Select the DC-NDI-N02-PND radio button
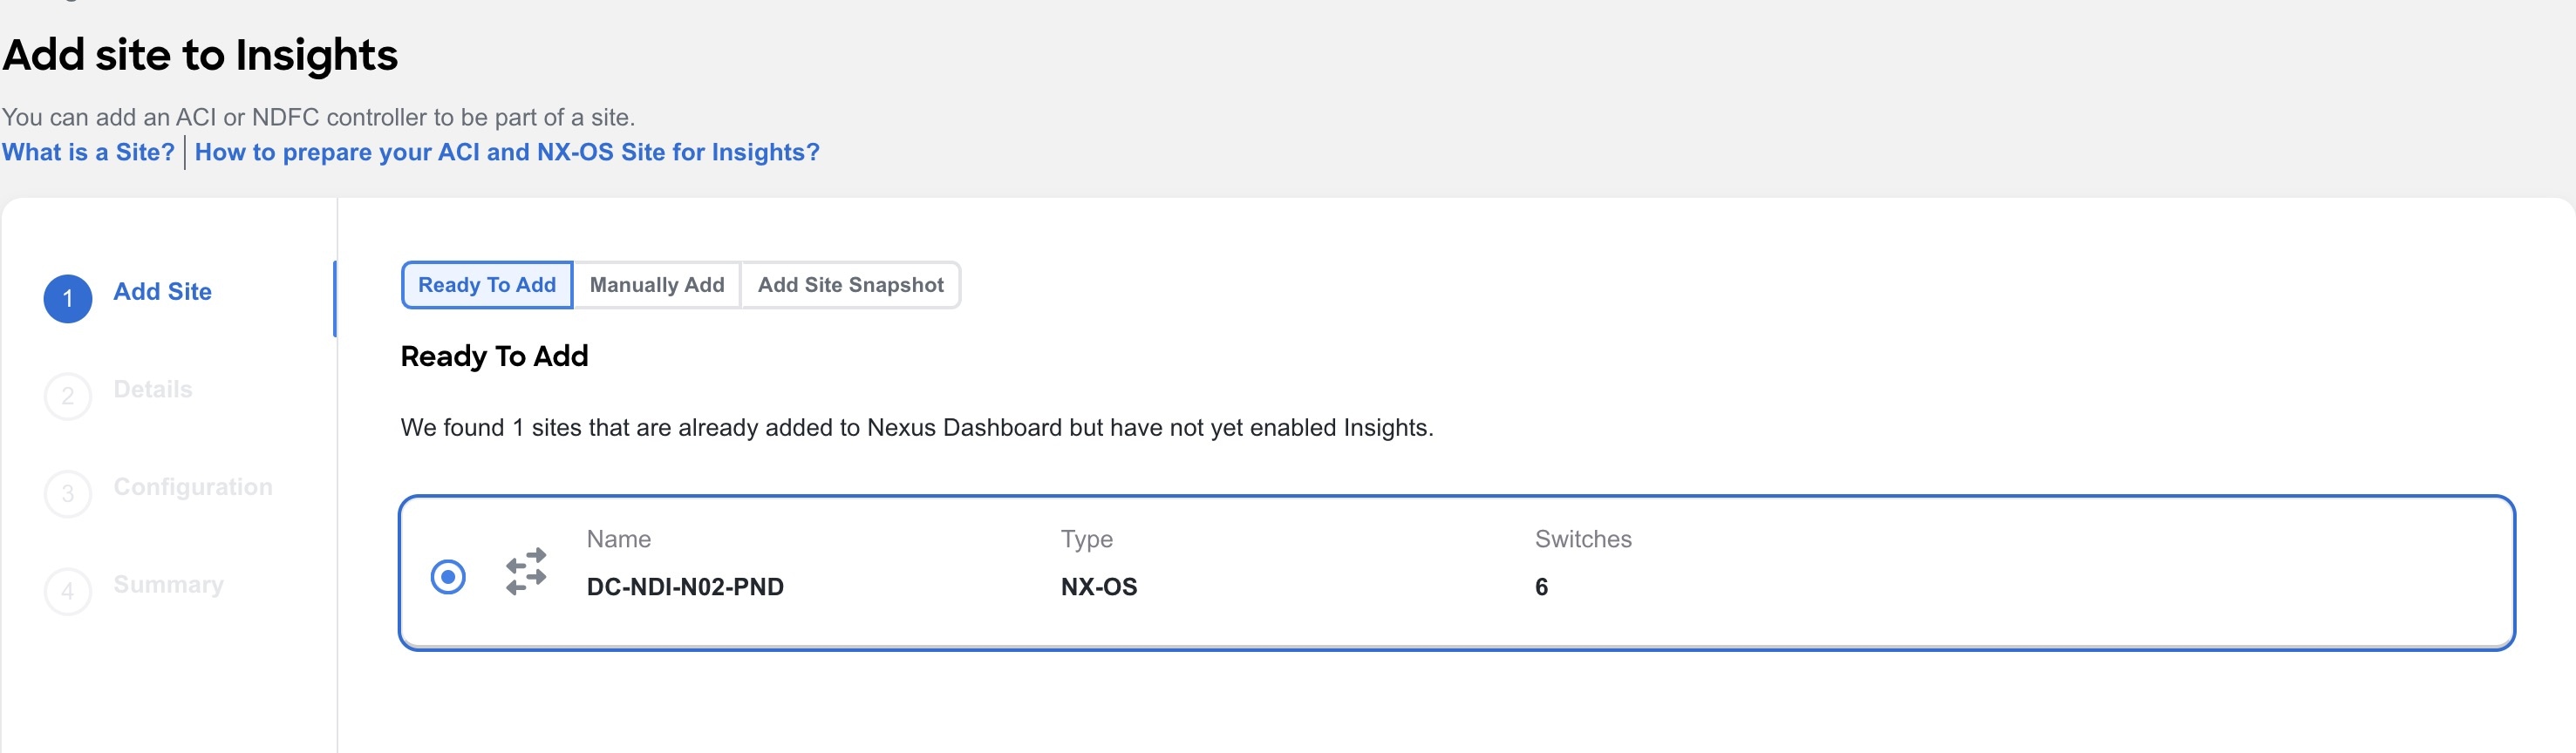This screenshot has width=2576, height=753. pos(448,576)
